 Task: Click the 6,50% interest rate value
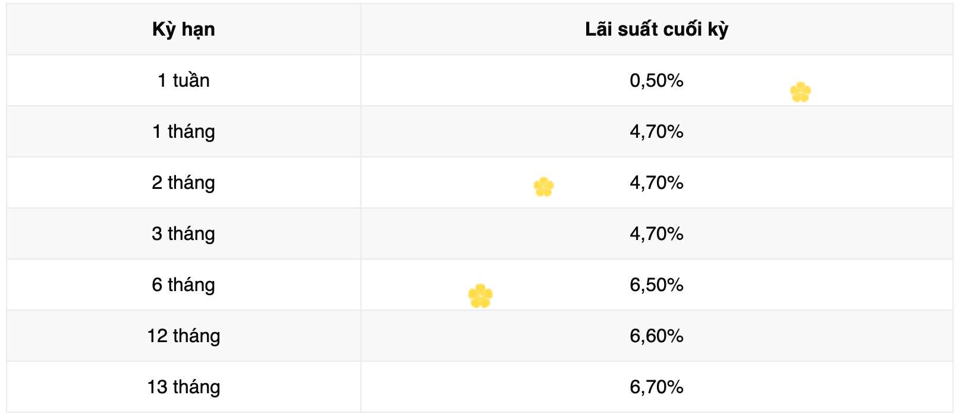click(656, 285)
